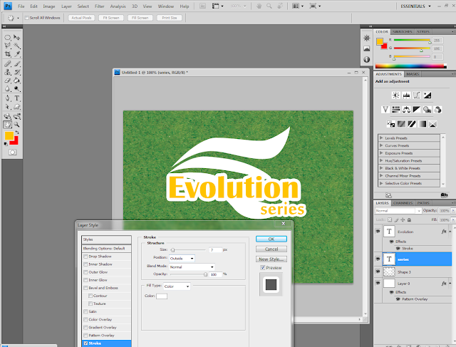Cancel the Layer Style dialog
This screenshot has width=456, height=347.
tap(271, 249)
